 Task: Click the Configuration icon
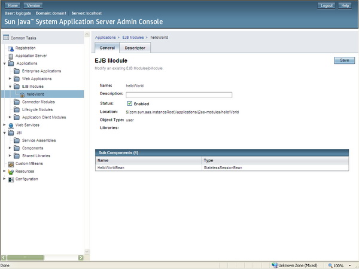click(x=11, y=179)
